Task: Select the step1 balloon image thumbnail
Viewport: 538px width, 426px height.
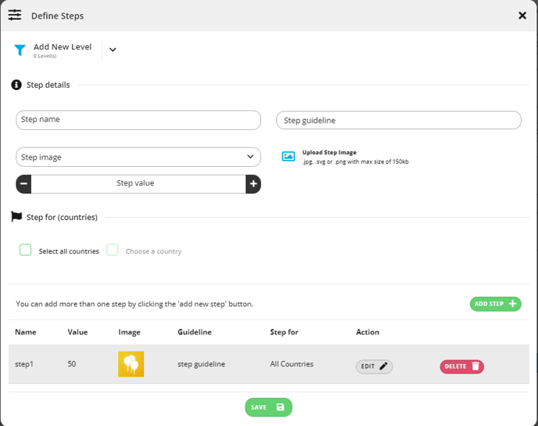Action: (131, 364)
